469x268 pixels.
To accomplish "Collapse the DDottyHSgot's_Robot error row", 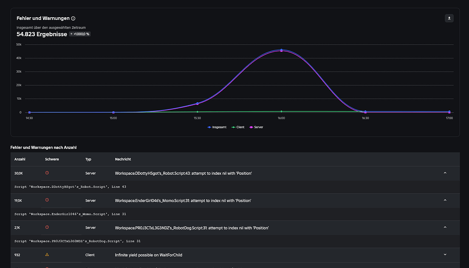I will 445,173.
